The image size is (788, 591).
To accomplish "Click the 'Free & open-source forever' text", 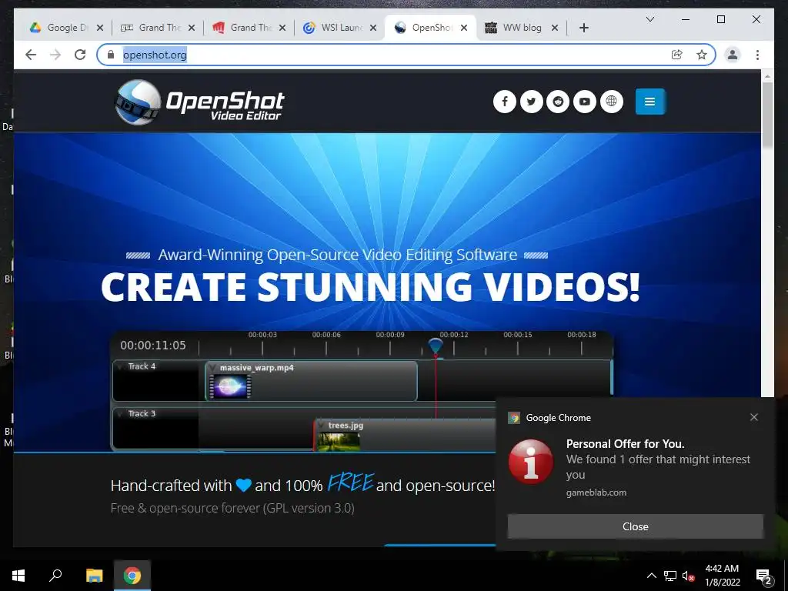I will coord(232,508).
